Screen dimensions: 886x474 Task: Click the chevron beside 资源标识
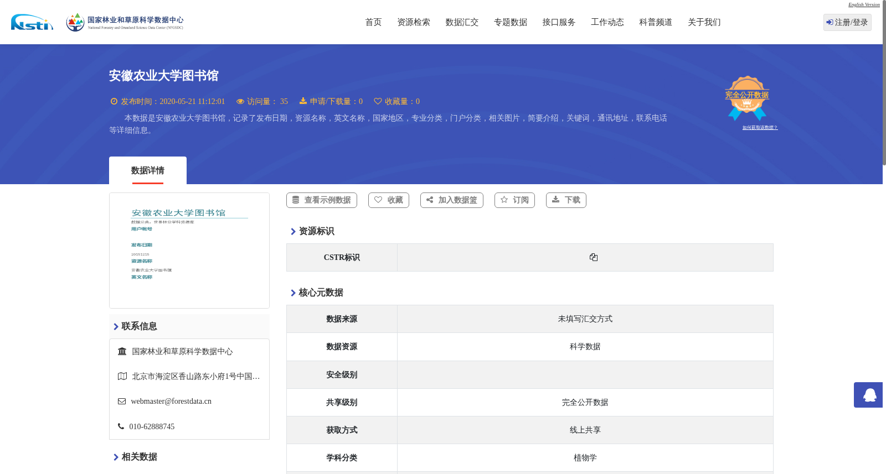coord(293,231)
